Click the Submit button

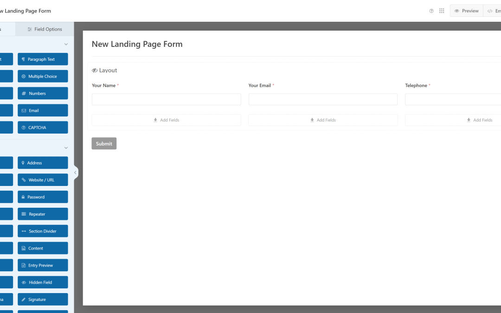[x=104, y=143]
